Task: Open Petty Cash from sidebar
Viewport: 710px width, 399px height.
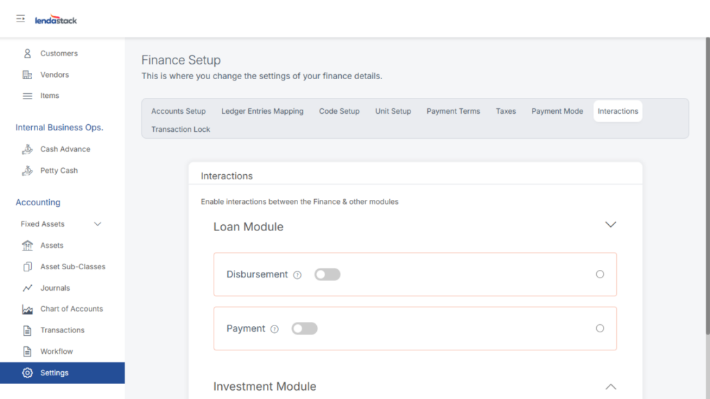Action: [x=59, y=171]
